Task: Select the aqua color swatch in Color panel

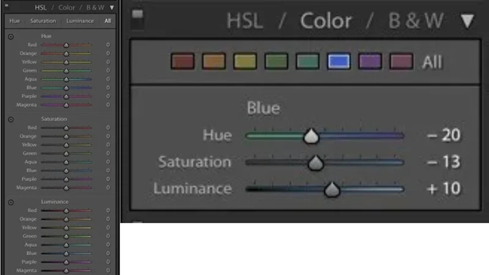Action: pos(307,61)
